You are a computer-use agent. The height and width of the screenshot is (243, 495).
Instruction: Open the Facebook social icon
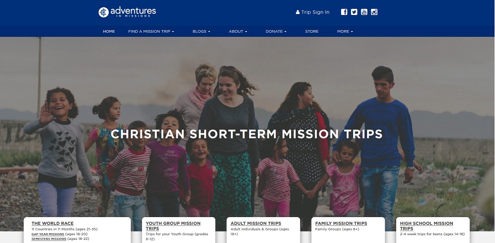pyautogui.click(x=344, y=12)
